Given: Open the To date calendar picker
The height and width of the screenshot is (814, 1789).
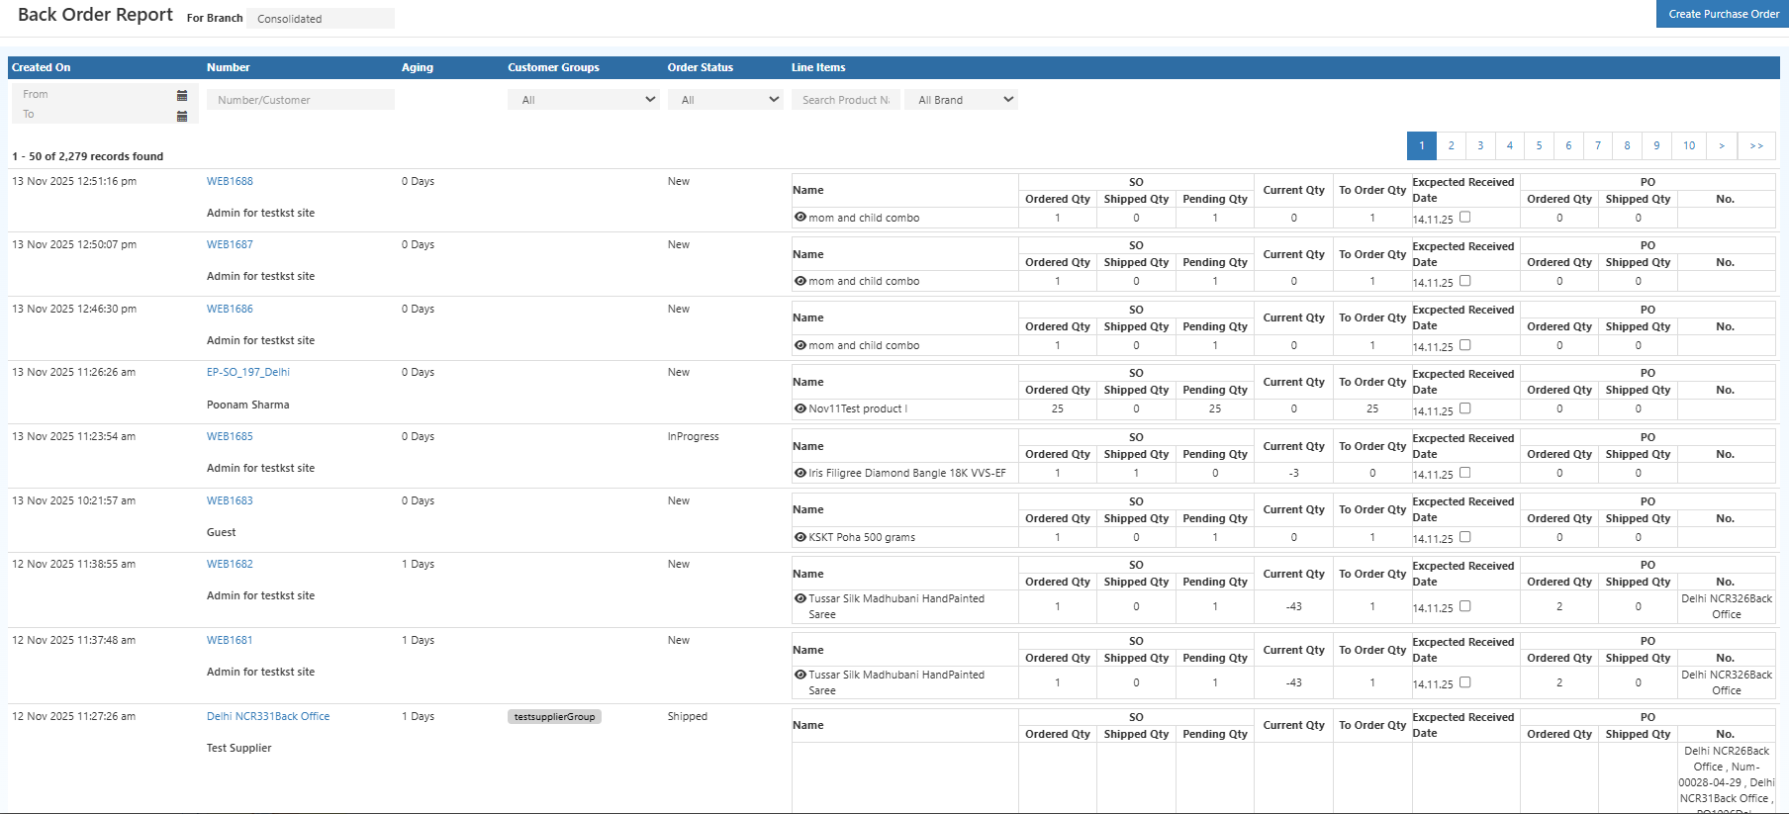Looking at the screenshot, I should (182, 116).
